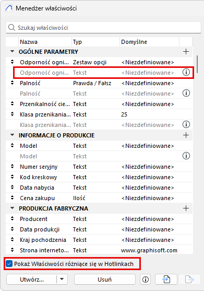Collapse the INFORMACJE O PRODUKCIE group
This screenshot has height=291, width=204.
point(12,135)
